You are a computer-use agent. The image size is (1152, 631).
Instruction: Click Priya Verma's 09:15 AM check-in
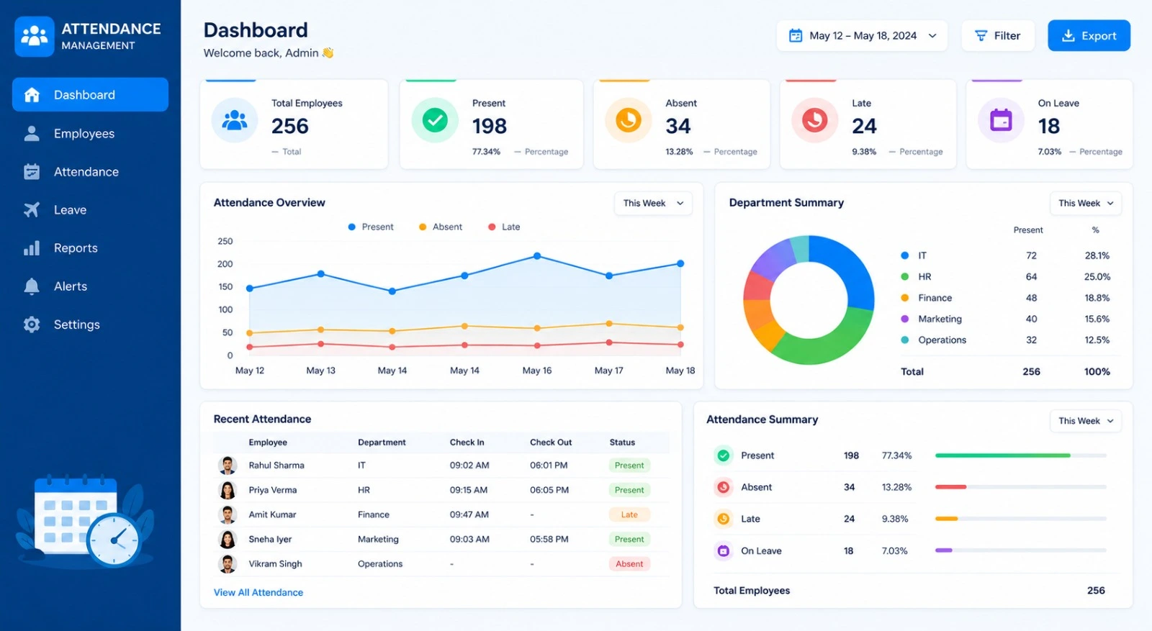[x=469, y=490]
